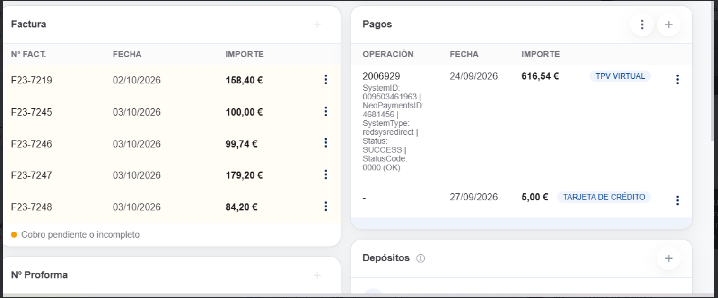Screen dimensions: 718x298
Task: Click the TPV VIRTUAL tag
Action: 620,76
